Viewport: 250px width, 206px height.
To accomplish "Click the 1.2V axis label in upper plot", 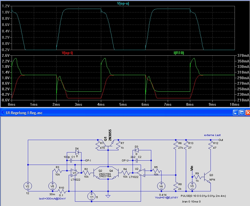I will tap(6, 6).
